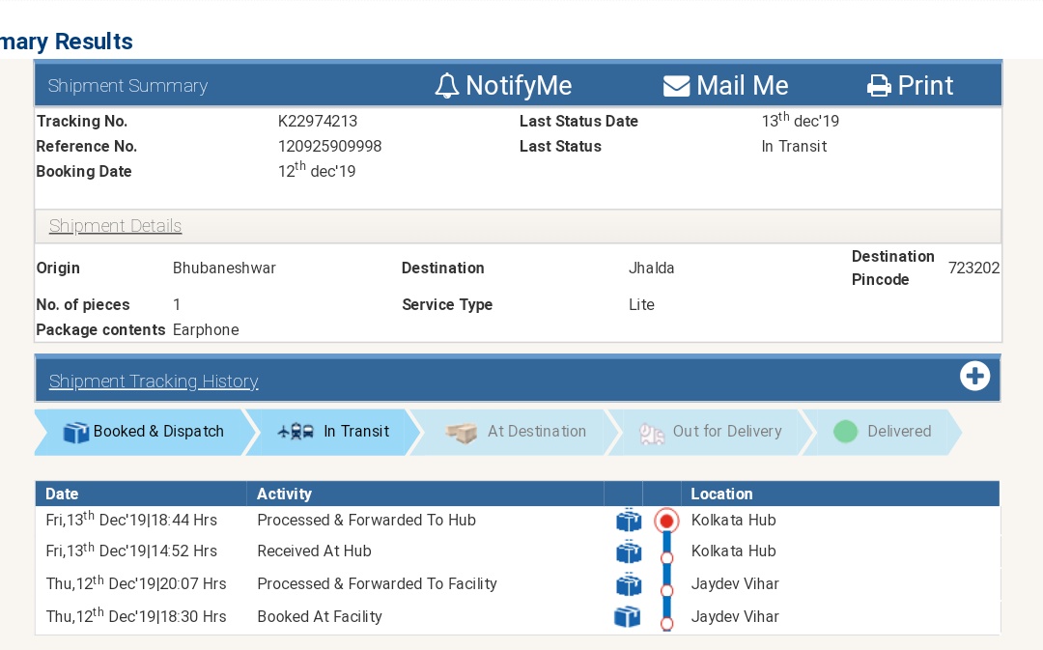
Task: Select the Booked & Dispatch stage
Action: (143, 432)
